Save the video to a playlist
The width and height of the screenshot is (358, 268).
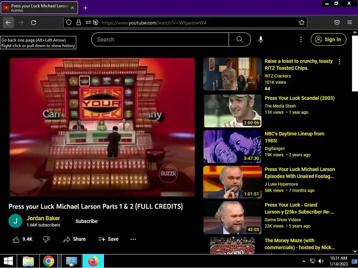pyautogui.click(x=108, y=239)
